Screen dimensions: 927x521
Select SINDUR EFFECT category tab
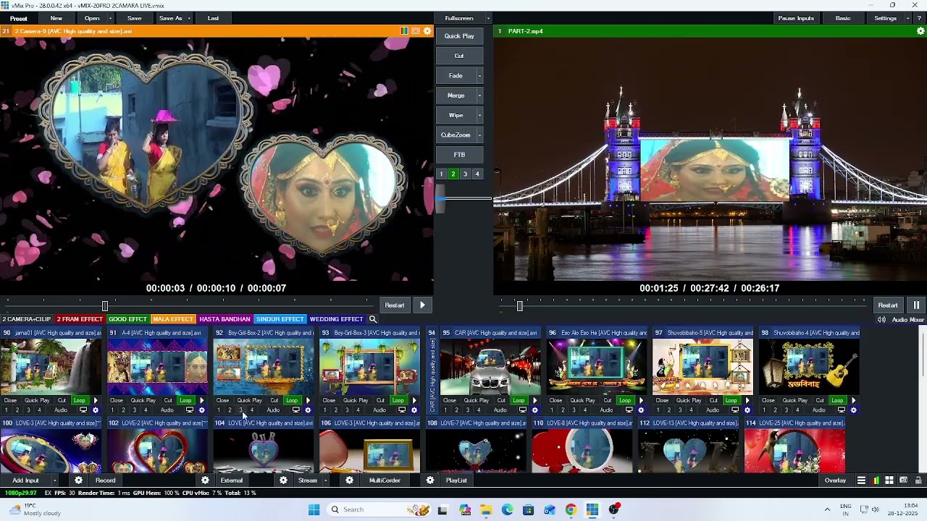[280, 319]
